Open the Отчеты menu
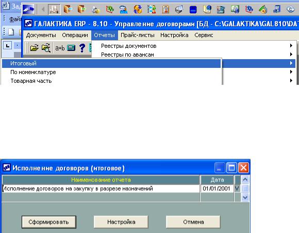The width and height of the screenshot is (299, 233). pyautogui.click(x=105, y=35)
